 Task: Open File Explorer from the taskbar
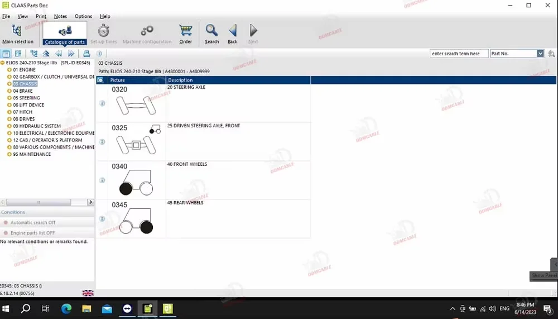(86, 308)
